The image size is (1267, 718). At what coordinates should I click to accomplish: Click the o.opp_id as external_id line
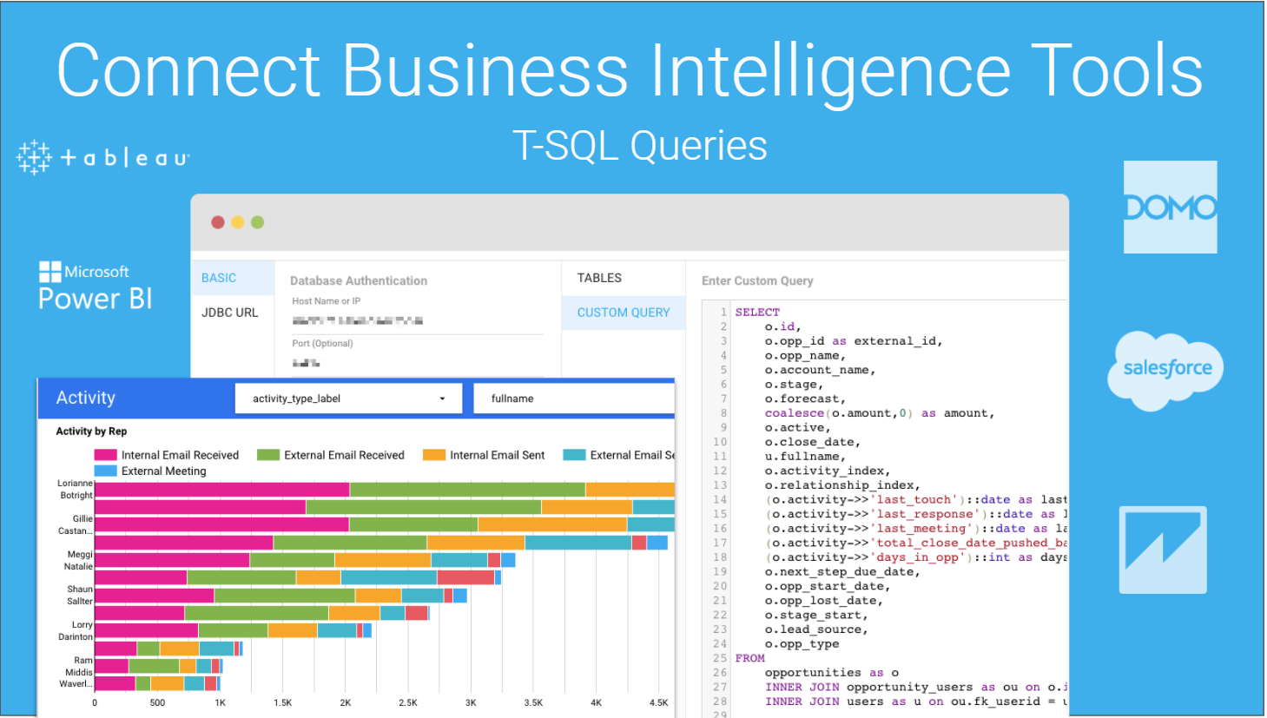(854, 341)
